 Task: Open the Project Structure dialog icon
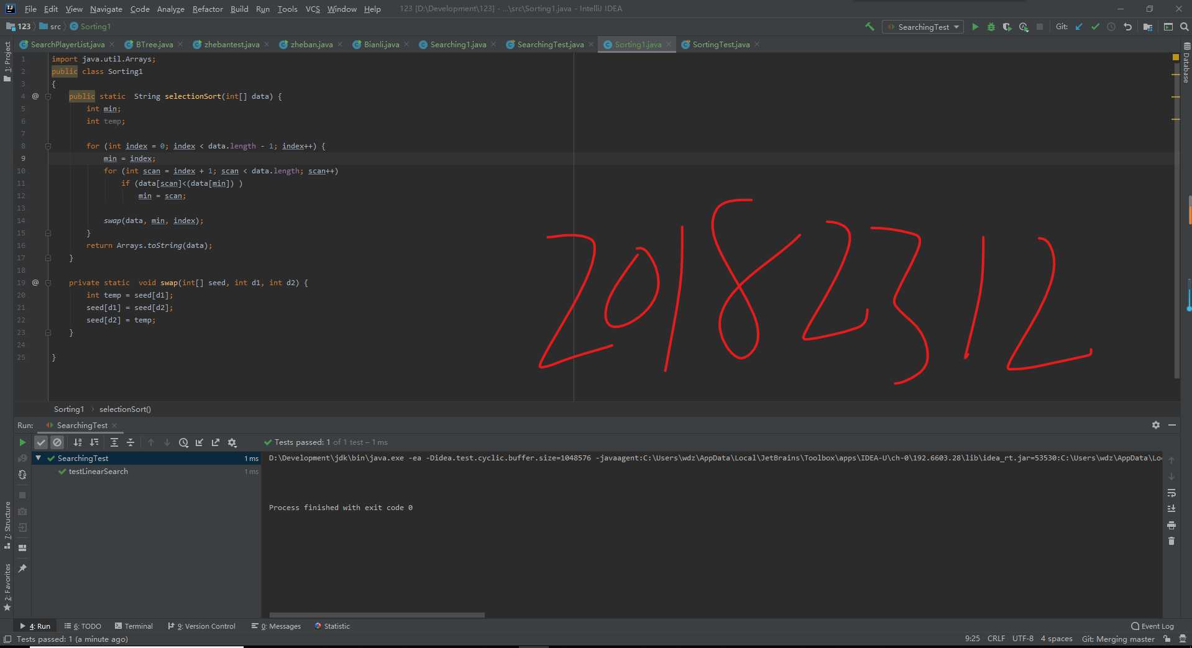pyautogui.click(x=1148, y=27)
